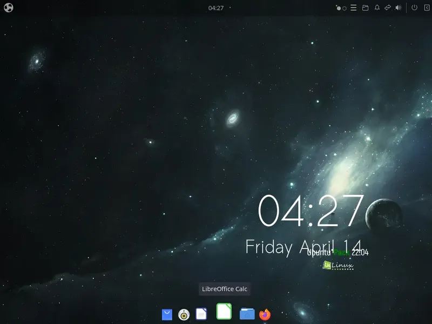Viewport: 432px width, 324px height.
Task: Open the Files home folder icon
Action: point(247,314)
